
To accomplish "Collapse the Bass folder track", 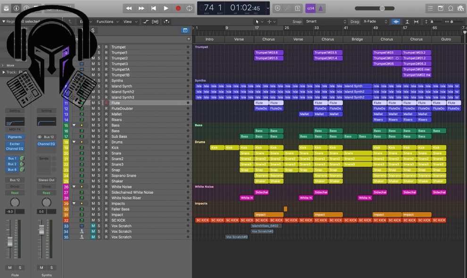I will pyautogui.click(x=74, y=125).
